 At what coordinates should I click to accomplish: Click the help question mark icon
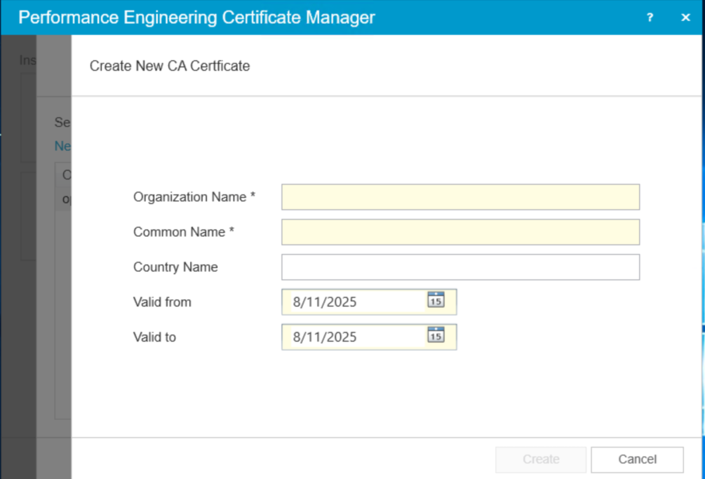coord(650,18)
